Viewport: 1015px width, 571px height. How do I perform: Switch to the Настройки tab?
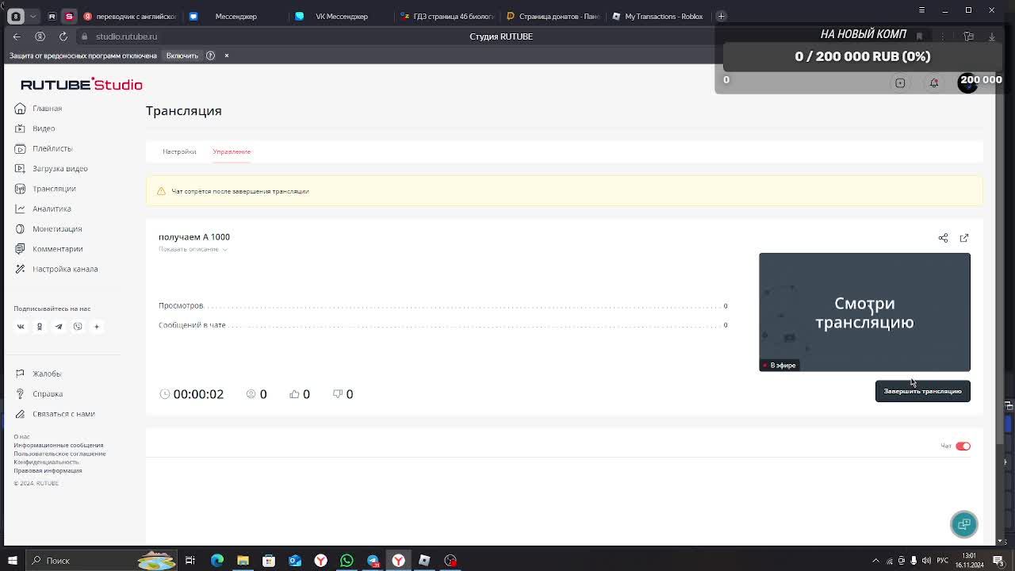pyautogui.click(x=179, y=151)
